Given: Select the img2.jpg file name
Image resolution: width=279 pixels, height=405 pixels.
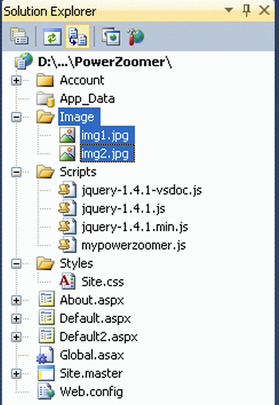Looking at the screenshot, I should (x=107, y=154).
